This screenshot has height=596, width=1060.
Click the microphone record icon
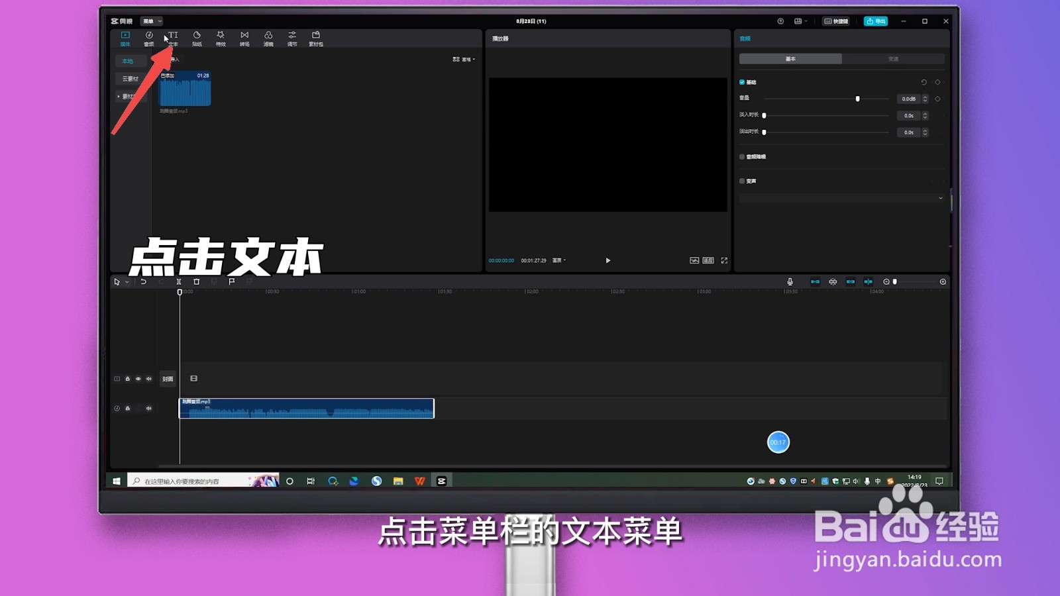(790, 281)
